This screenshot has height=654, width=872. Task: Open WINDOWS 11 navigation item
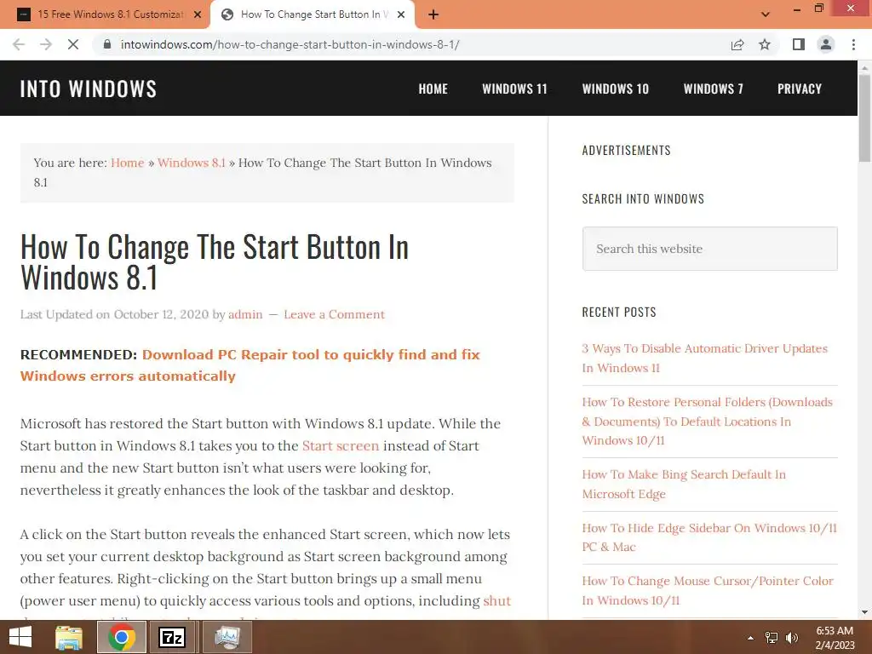point(515,89)
